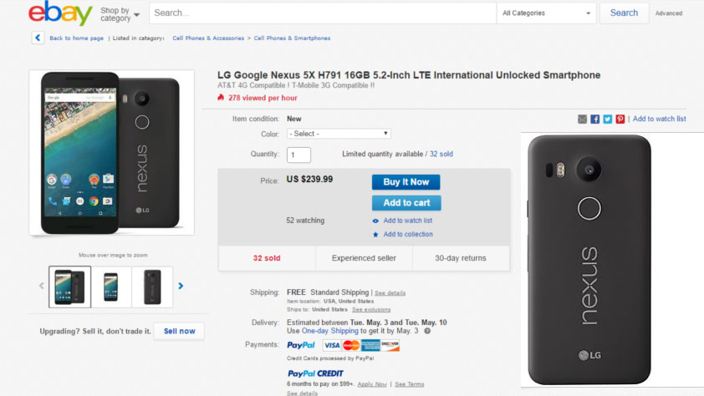The image size is (704, 396).
Task: Click the Quantity input field
Action: point(298,155)
